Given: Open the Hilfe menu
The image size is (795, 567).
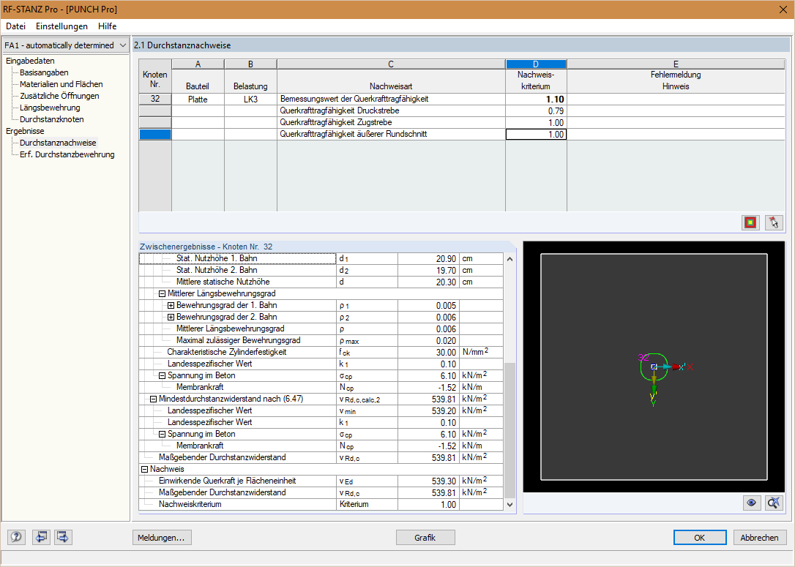Looking at the screenshot, I should point(108,26).
